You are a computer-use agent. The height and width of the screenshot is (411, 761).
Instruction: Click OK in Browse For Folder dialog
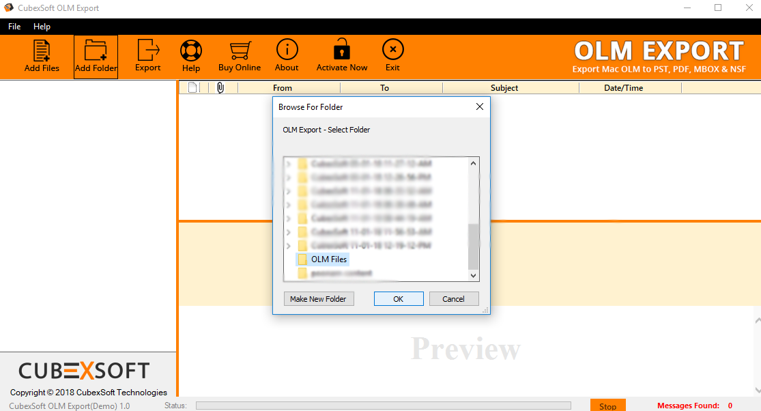[399, 299]
